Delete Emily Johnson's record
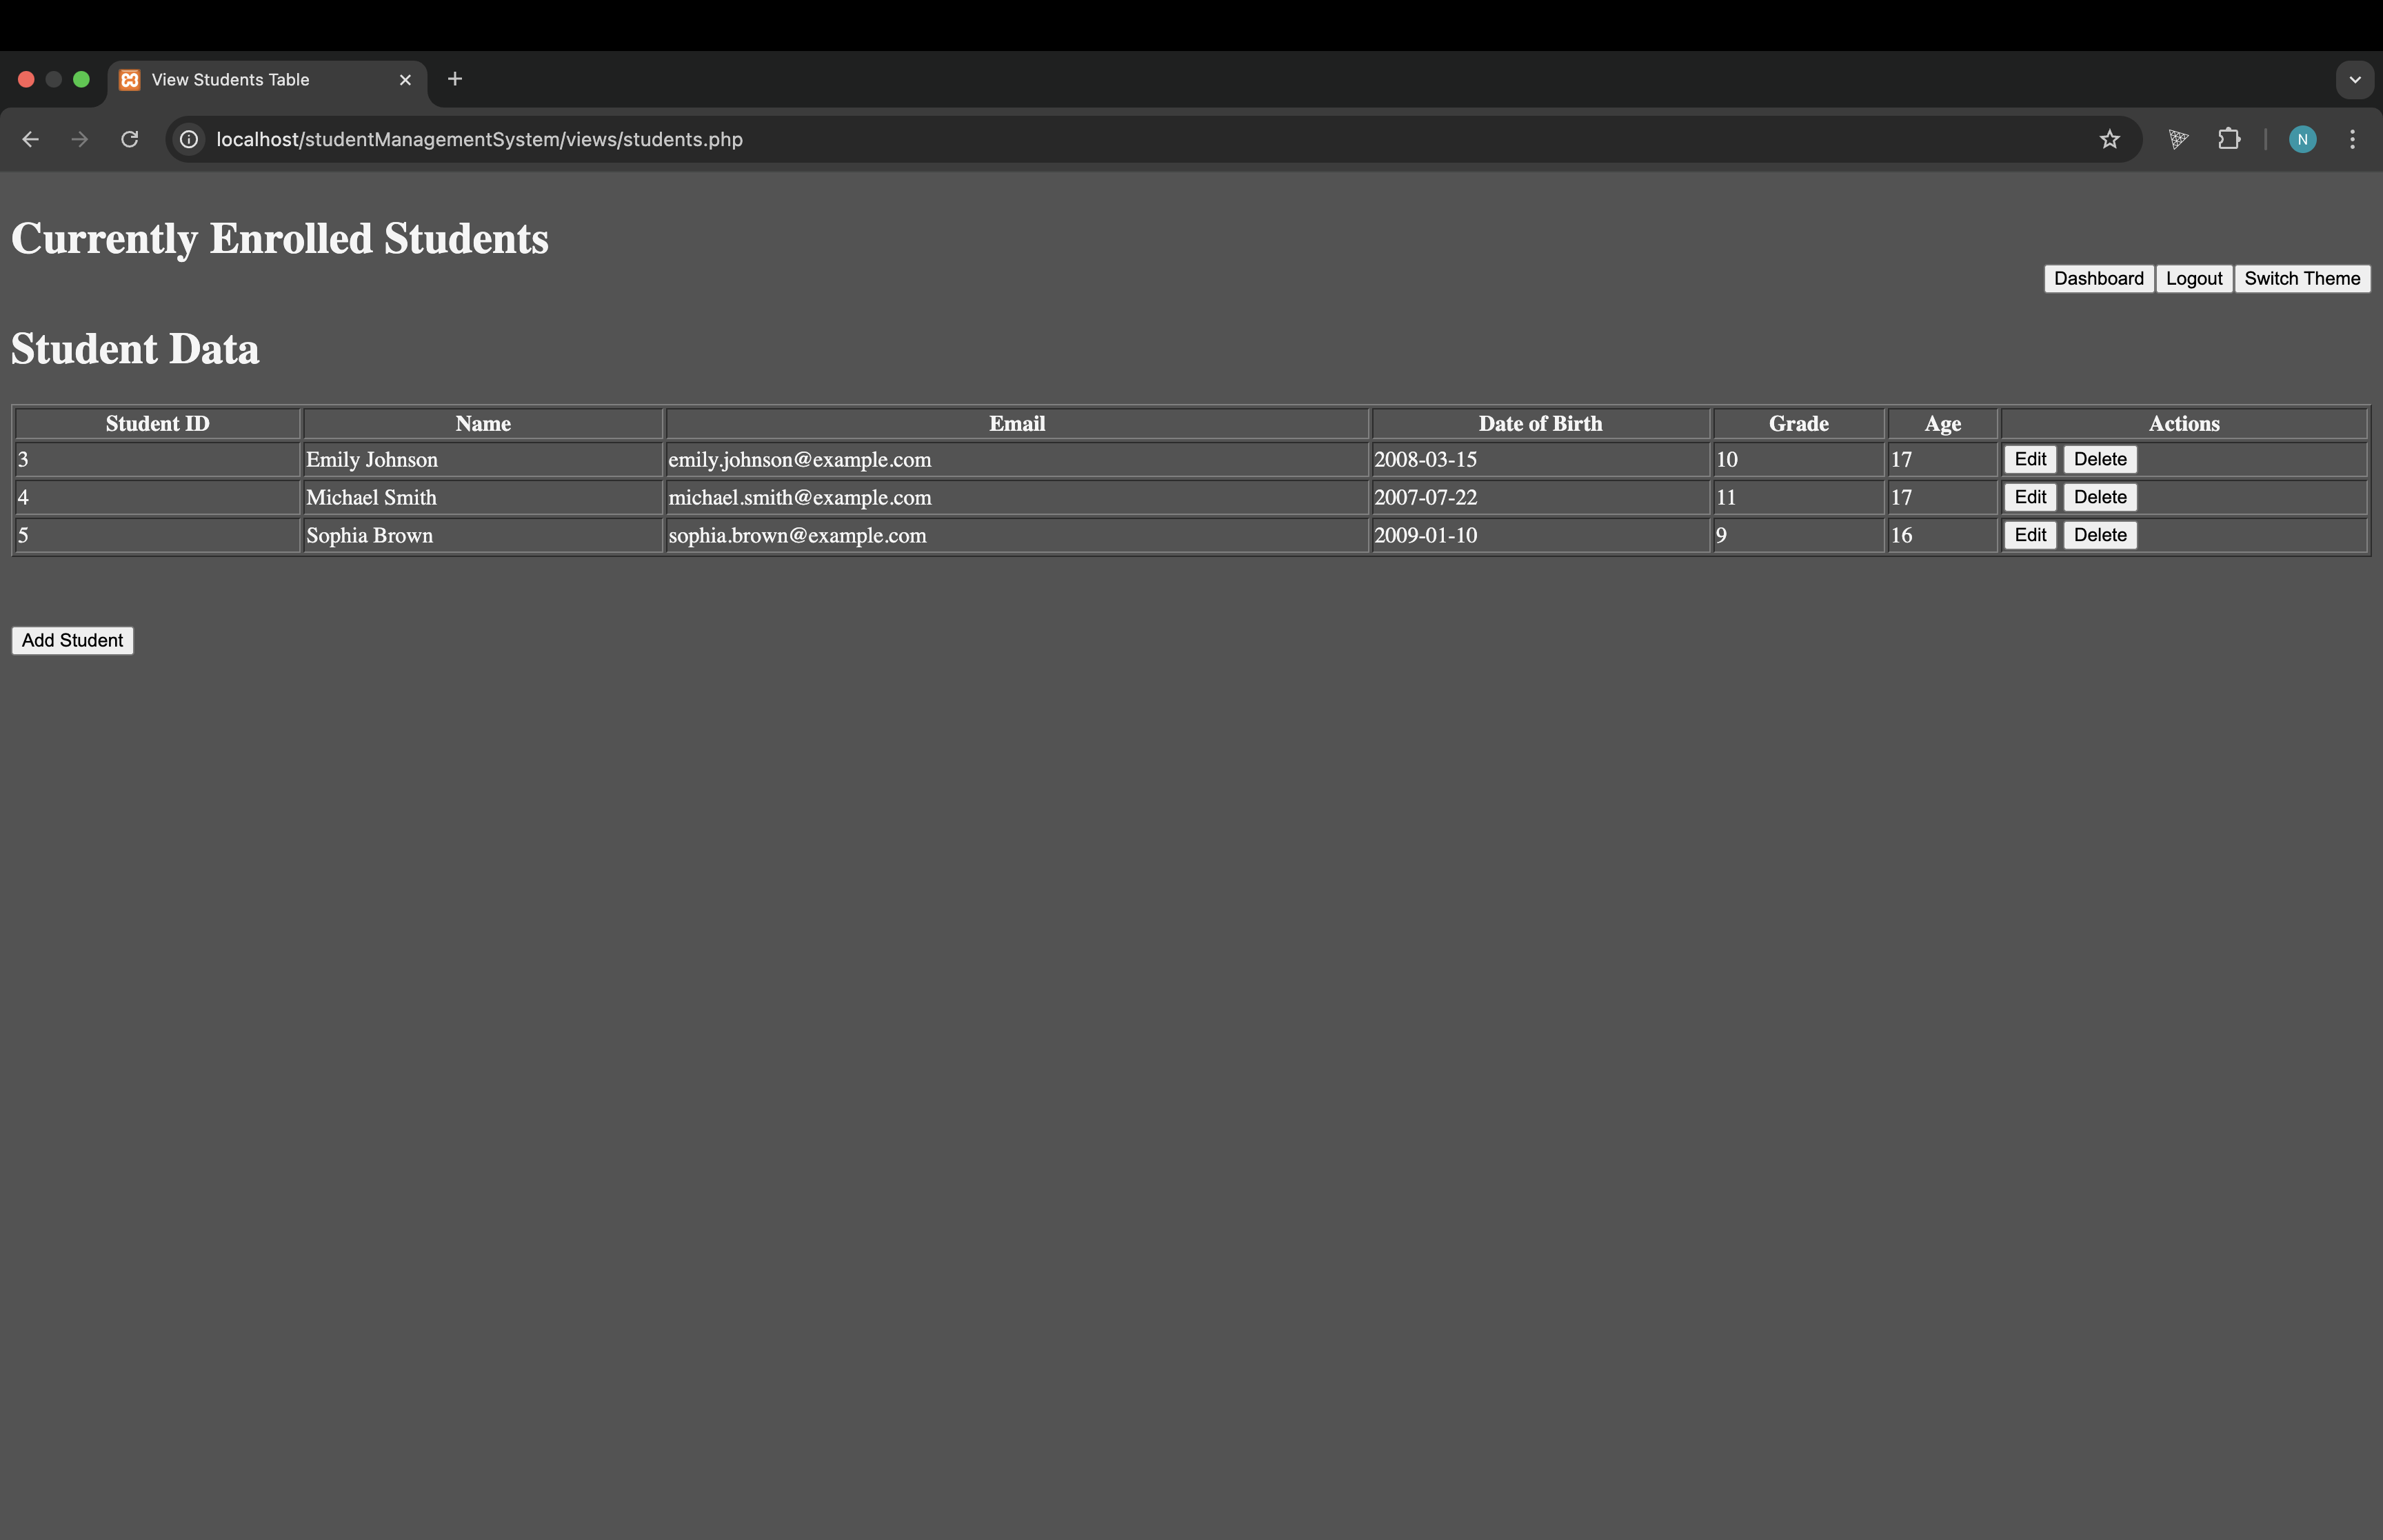 pyautogui.click(x=2099, y=459)
